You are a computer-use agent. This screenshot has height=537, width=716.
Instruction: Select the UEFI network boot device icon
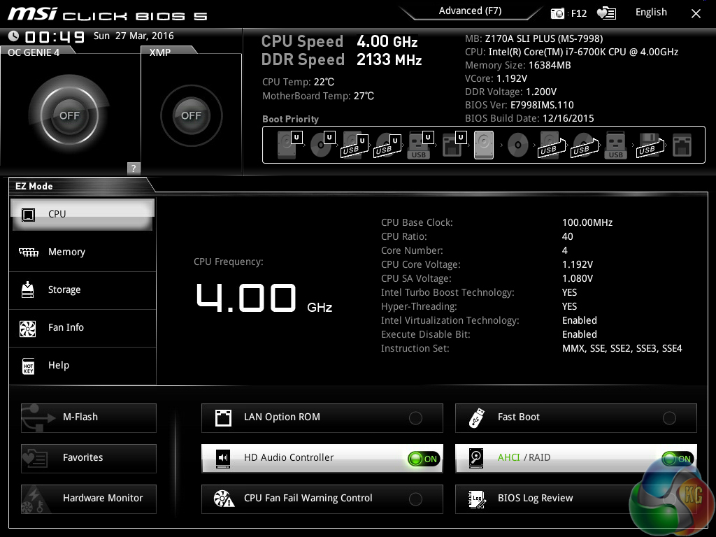(x=454, y=145)
